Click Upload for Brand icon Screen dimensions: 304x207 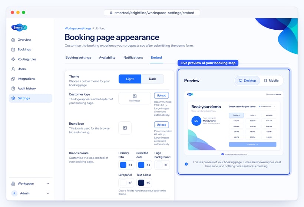pos(162,125)
